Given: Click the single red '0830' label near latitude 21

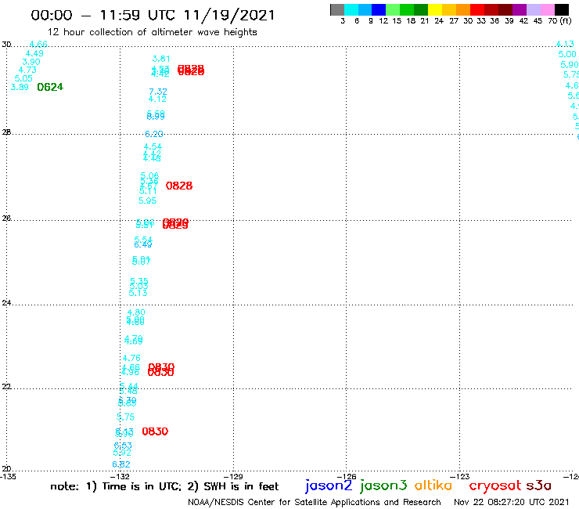Looking at the screenshot, I should pyautogui.click(x=155, y=431).
